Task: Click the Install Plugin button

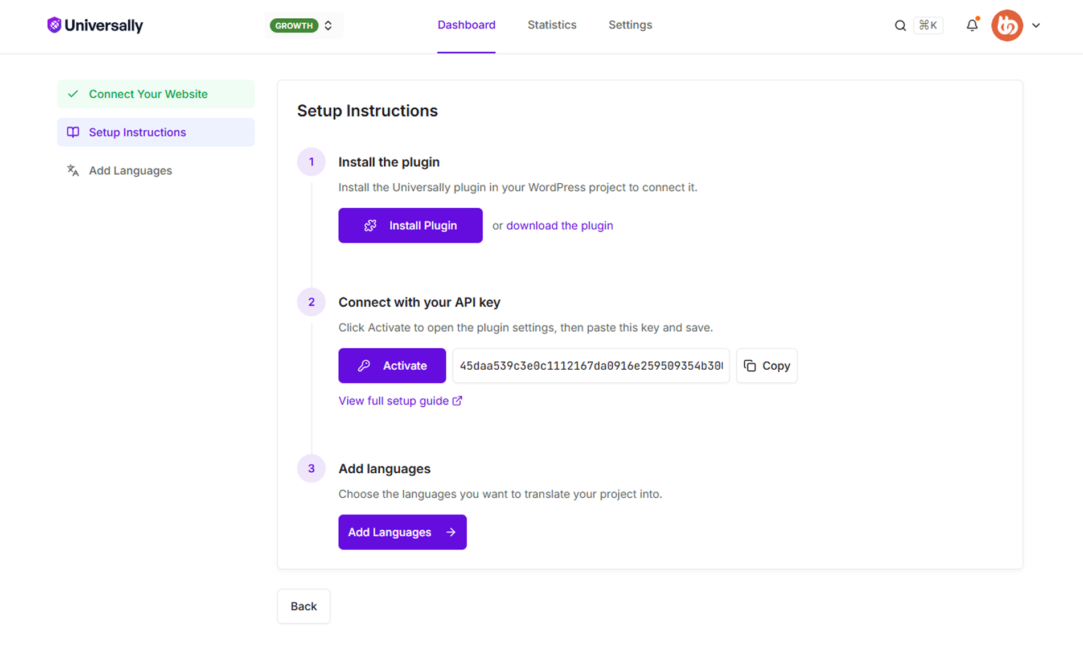Action: click(x=410, y=226)
